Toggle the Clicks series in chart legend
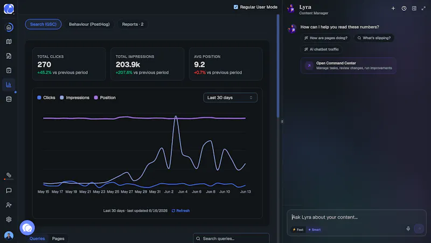The width and height of the screenshot is (431, 243). (x=46, y=98)
